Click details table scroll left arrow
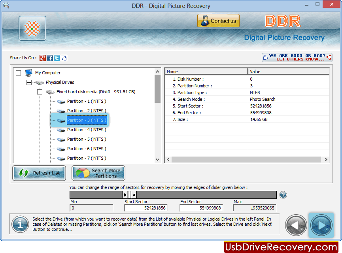 point(168,159)
